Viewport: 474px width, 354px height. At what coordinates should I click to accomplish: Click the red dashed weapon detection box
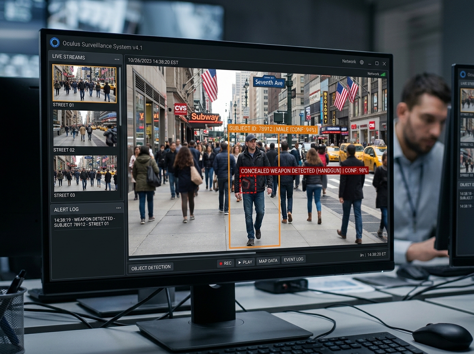(248, 184)
